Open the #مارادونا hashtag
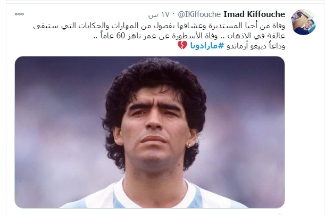325x215 pixels. [x=207, y=46]
